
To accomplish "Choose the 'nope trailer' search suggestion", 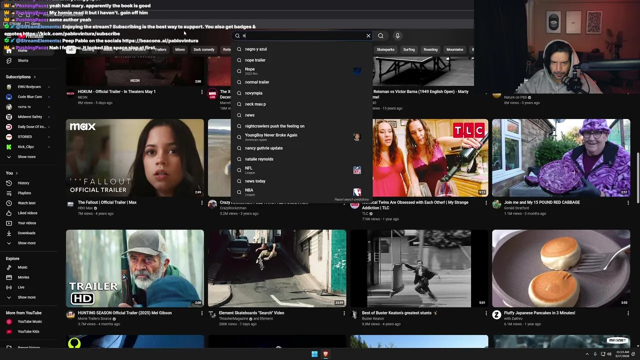I will (301, 60).
